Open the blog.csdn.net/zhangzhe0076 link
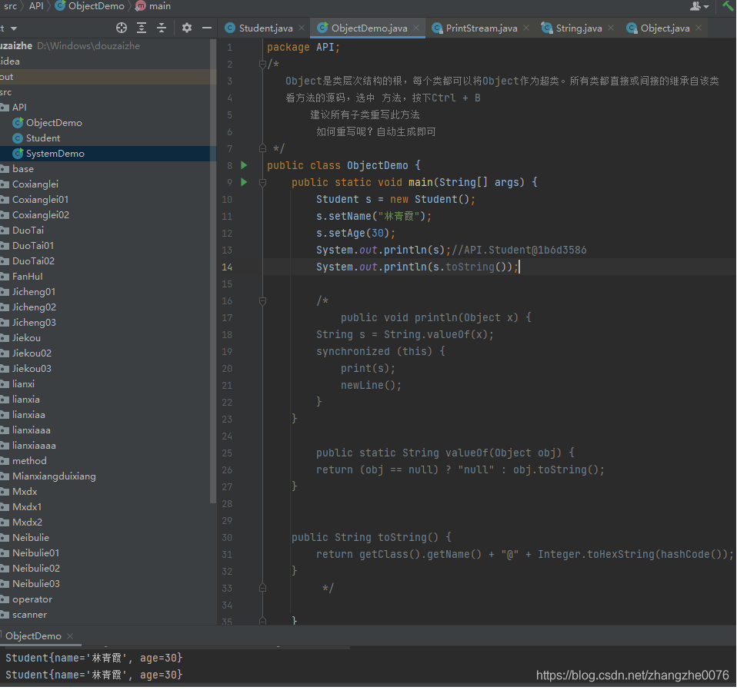Screen dimensions: 737x690 coord(631,675)
